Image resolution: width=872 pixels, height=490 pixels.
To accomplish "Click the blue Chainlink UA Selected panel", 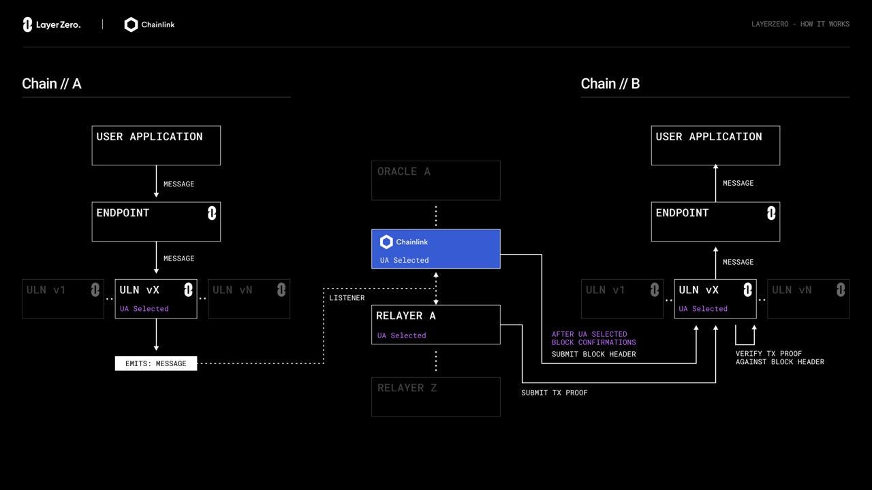I will 435,248.
